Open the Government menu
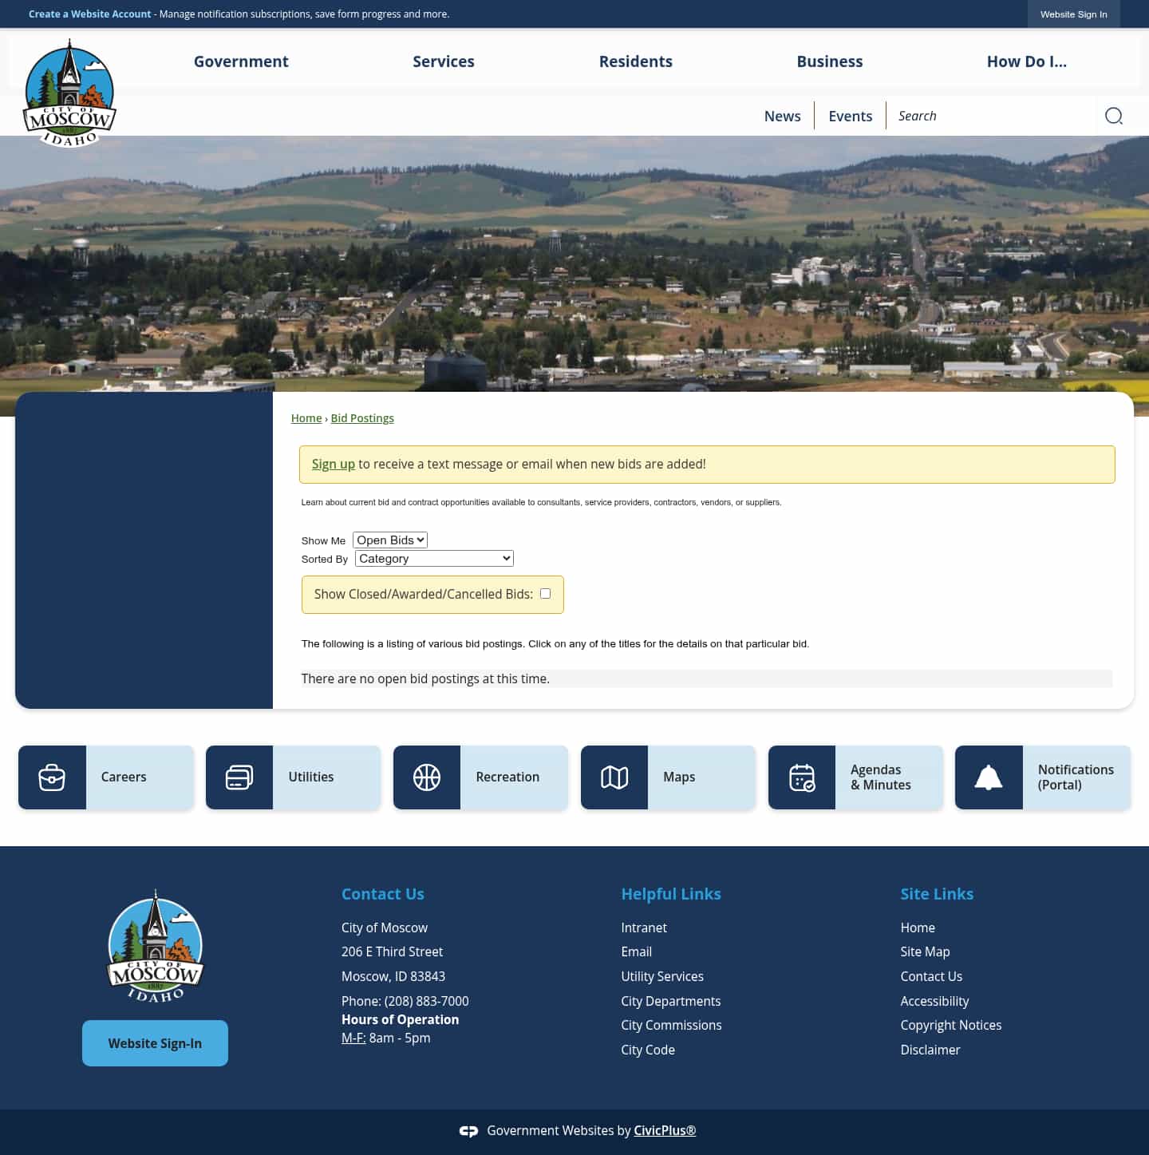Viewport: 1149px width, 1155px height. point(241,61)
